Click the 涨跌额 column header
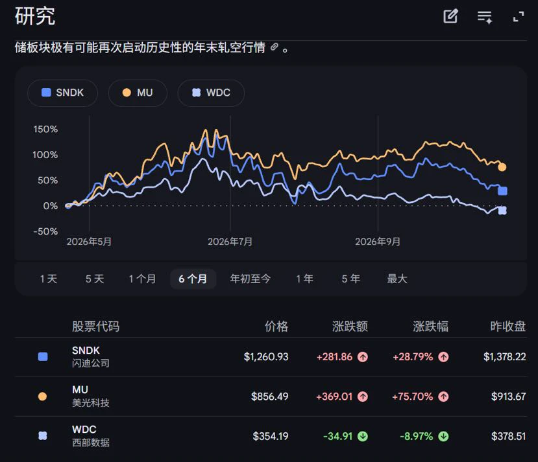Image resolution: width=538 pixels, height=462 pixels. (x=350, y=327)
